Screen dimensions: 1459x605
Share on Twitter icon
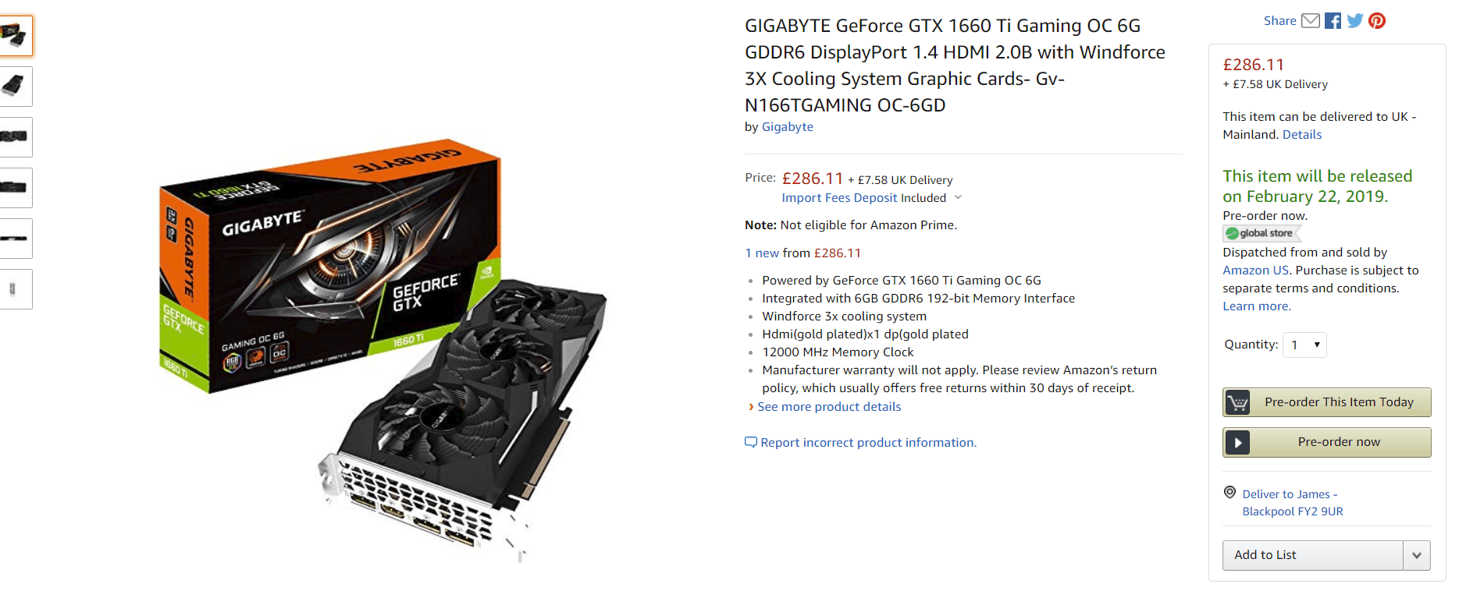point(1355,21)
